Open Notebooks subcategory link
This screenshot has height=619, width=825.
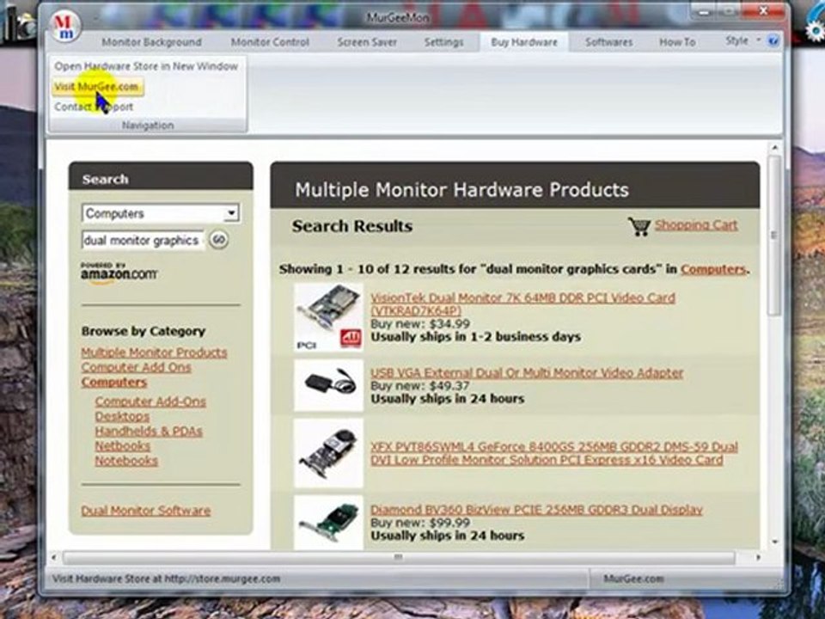click(x=126, y=461)
